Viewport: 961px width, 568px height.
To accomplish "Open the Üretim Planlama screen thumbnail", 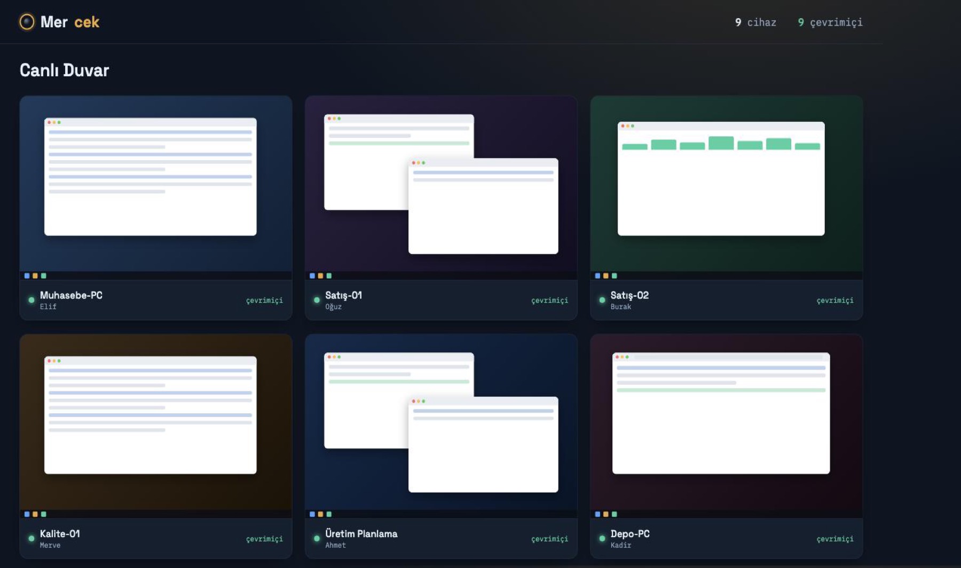I will (x=441, y=426).
